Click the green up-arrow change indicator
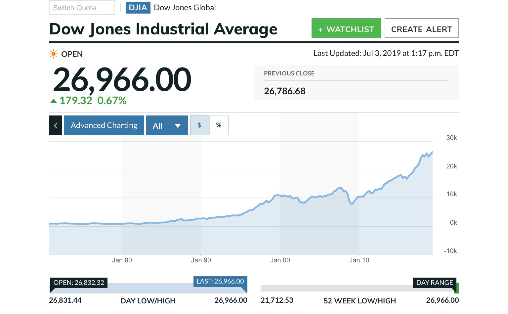This screenshot has height=314, width=508. click(x=54, y=101)
